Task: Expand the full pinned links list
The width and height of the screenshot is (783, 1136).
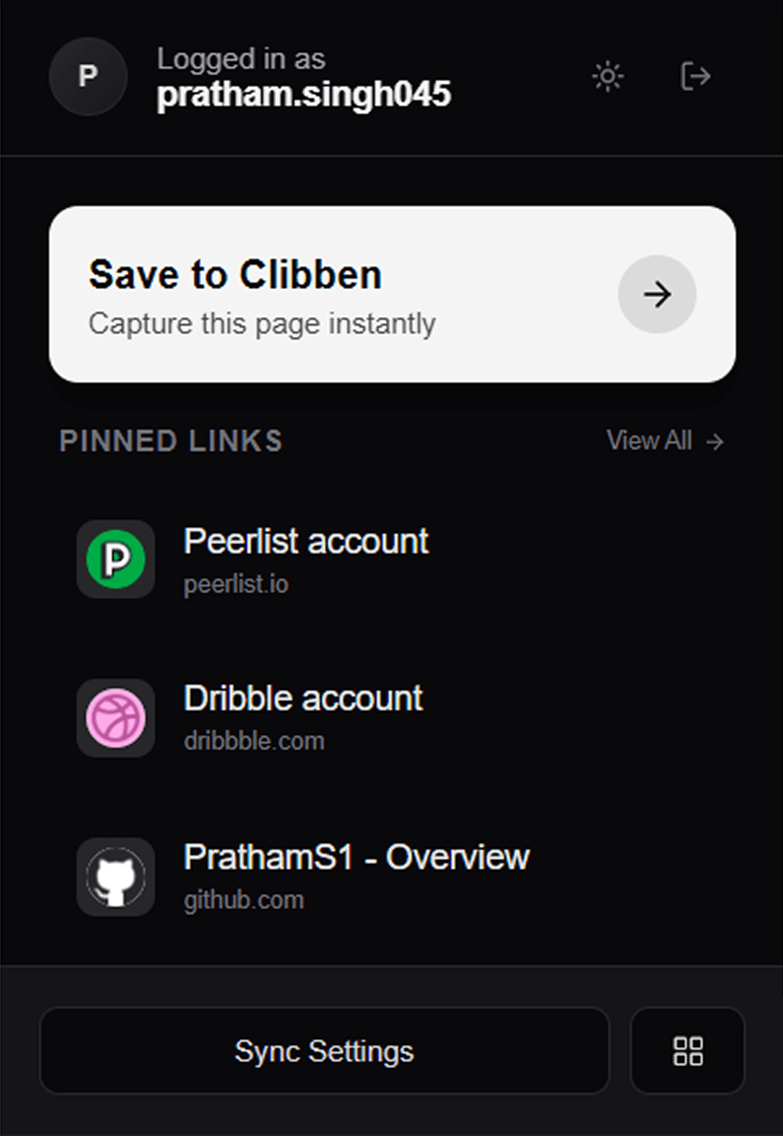Action: [x=662, y=442]
